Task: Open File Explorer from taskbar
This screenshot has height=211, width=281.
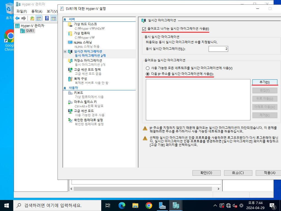Action: tap(135, 205)
